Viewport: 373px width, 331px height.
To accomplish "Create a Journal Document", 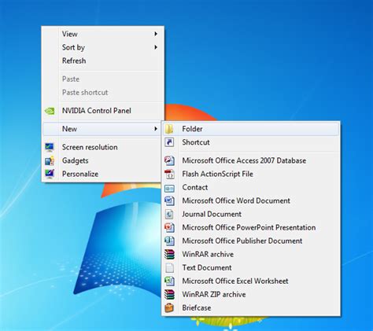I will tap(251, 214).
